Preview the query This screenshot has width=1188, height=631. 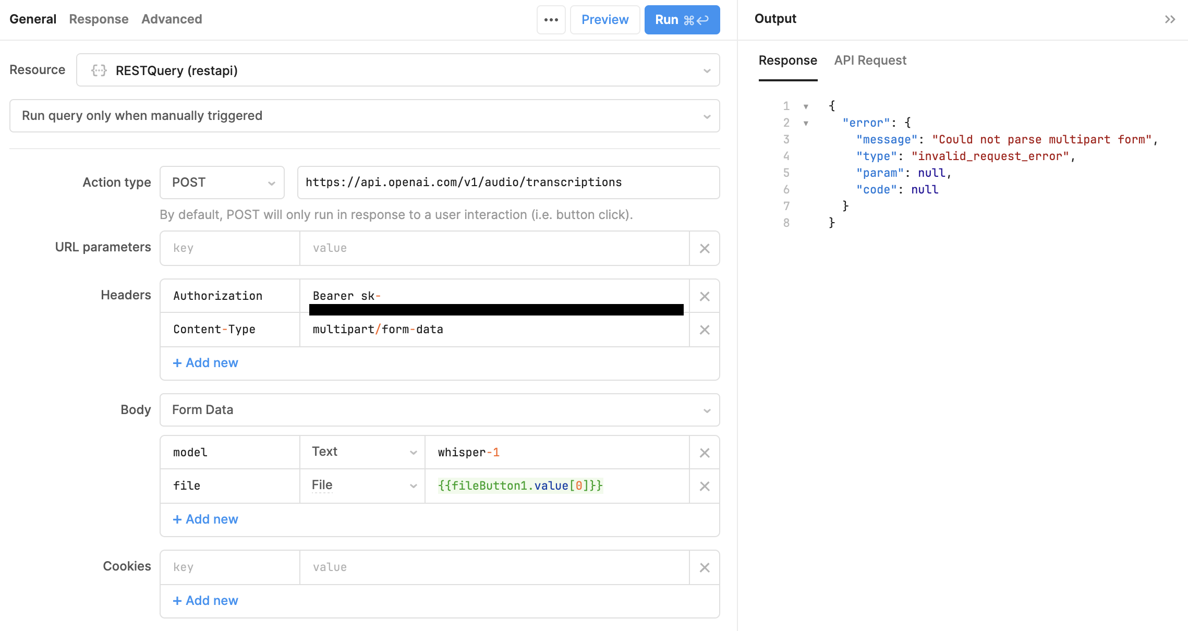[604, 19]
